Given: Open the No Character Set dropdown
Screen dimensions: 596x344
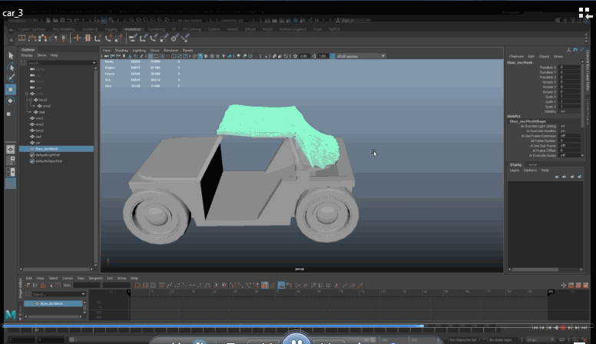Looking at the screenshot, I should 463,340.
